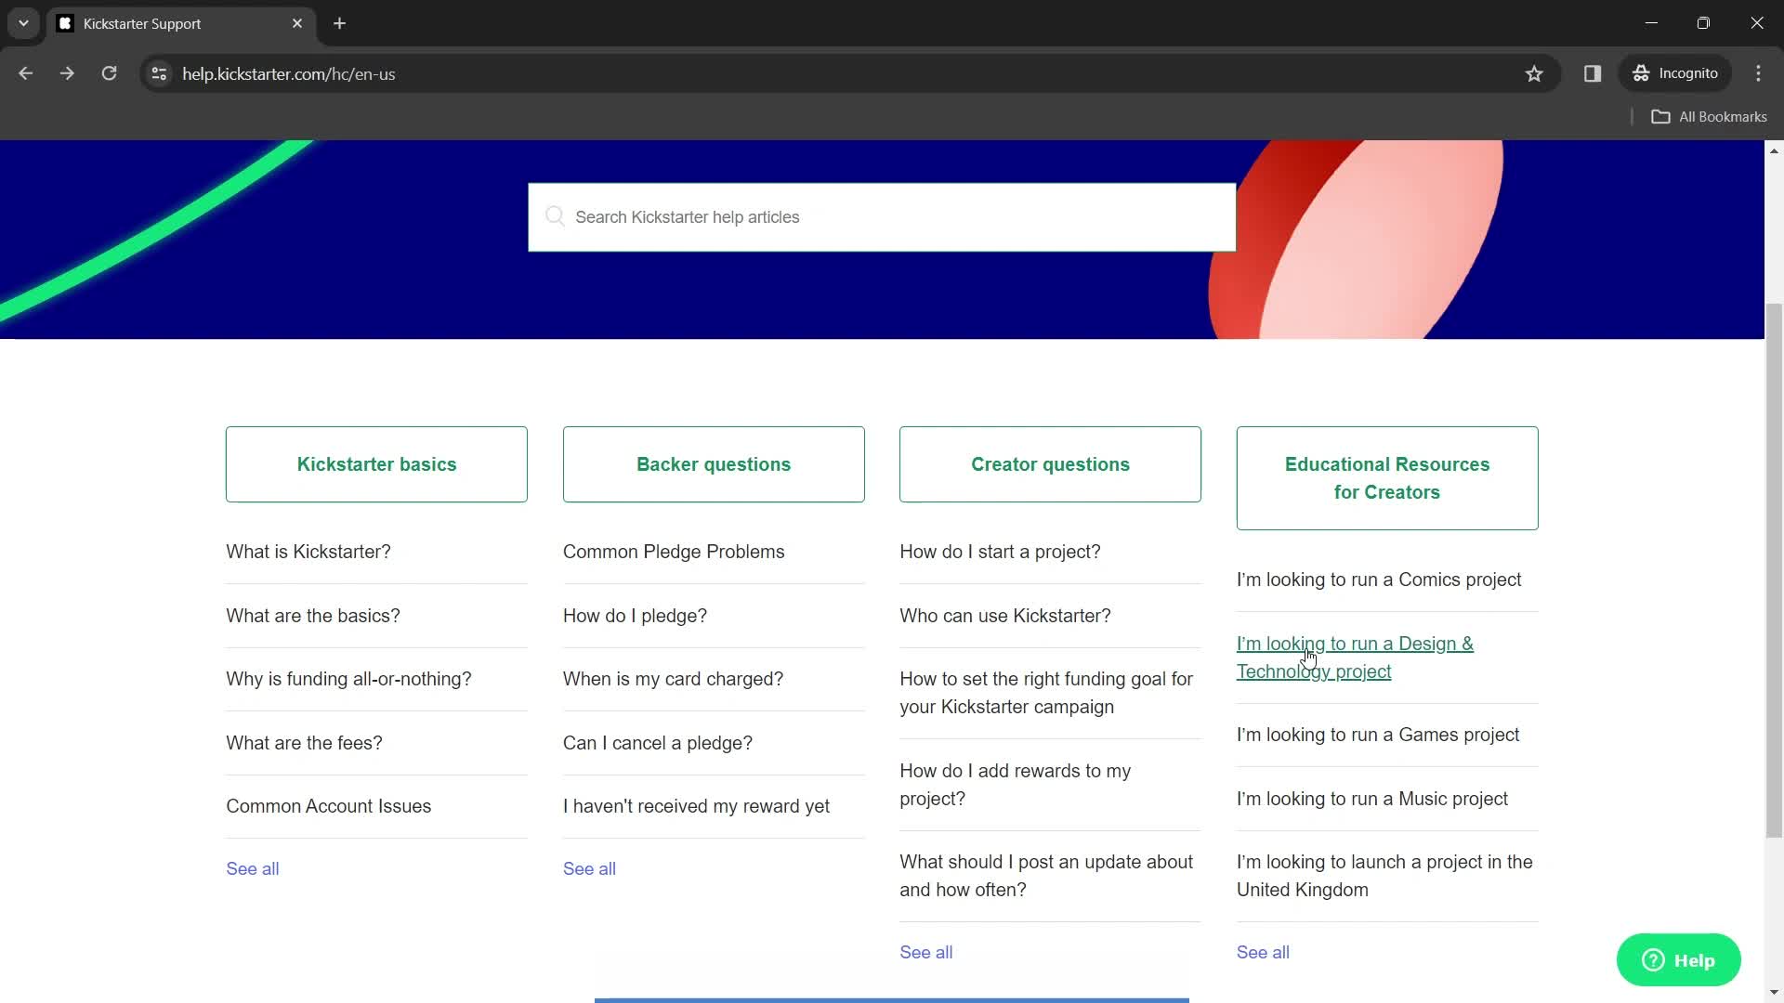Viewport: 1784px width, 1003px height.
Task: Click See all under Educational Resources
Action: coord(1263,952)
